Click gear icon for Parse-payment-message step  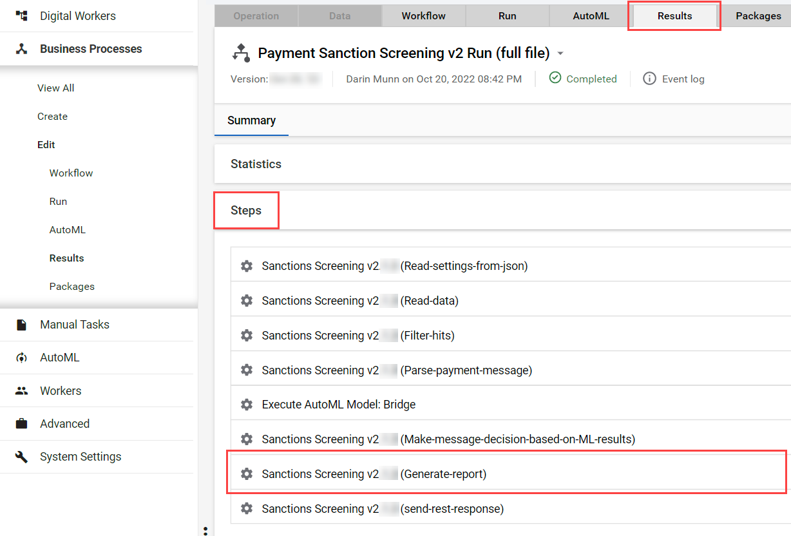[x=247, y=370]
